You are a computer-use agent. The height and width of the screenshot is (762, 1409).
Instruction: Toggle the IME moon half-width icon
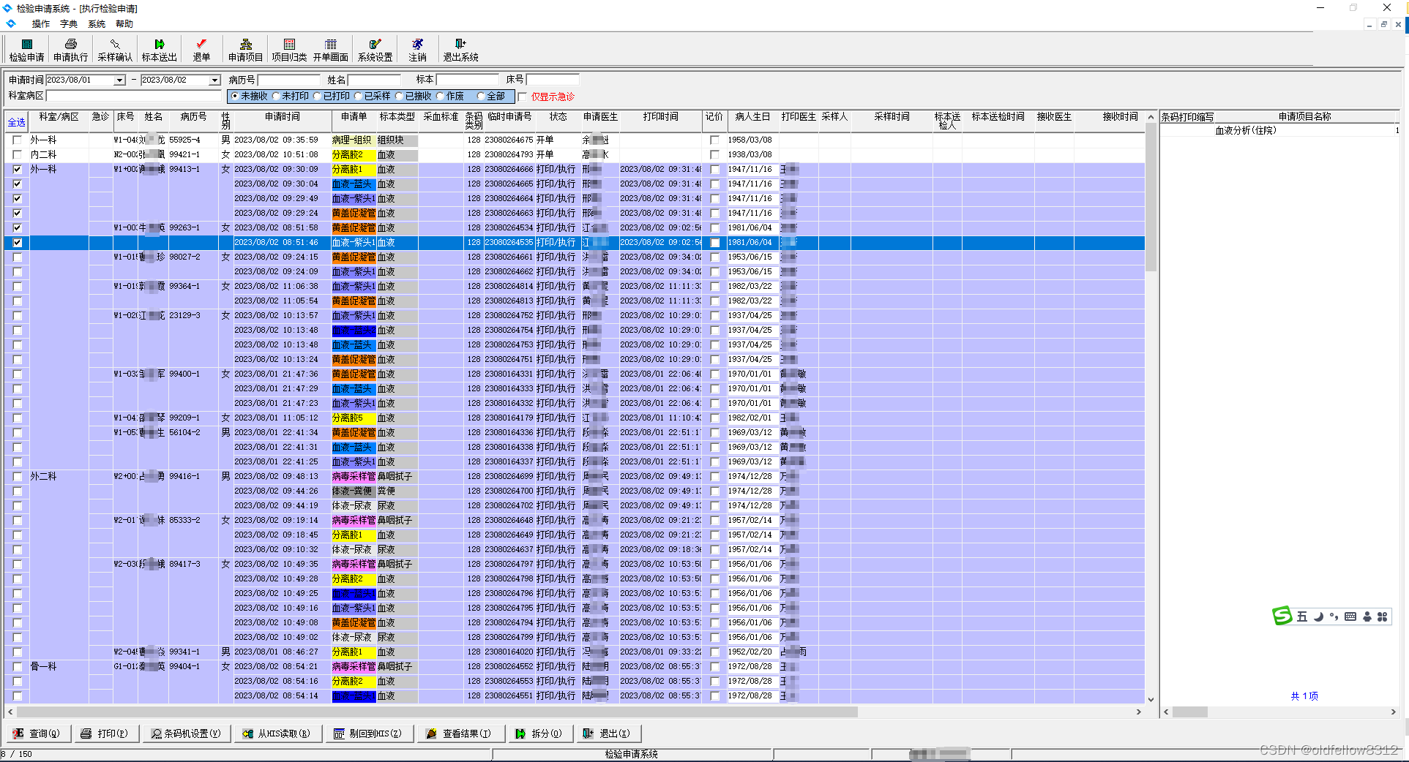1318,616
